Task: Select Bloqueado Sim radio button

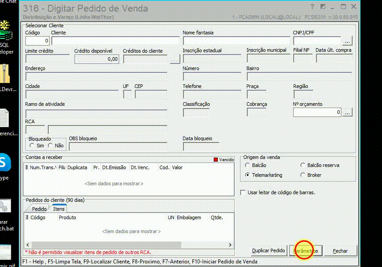Action: 32,146
